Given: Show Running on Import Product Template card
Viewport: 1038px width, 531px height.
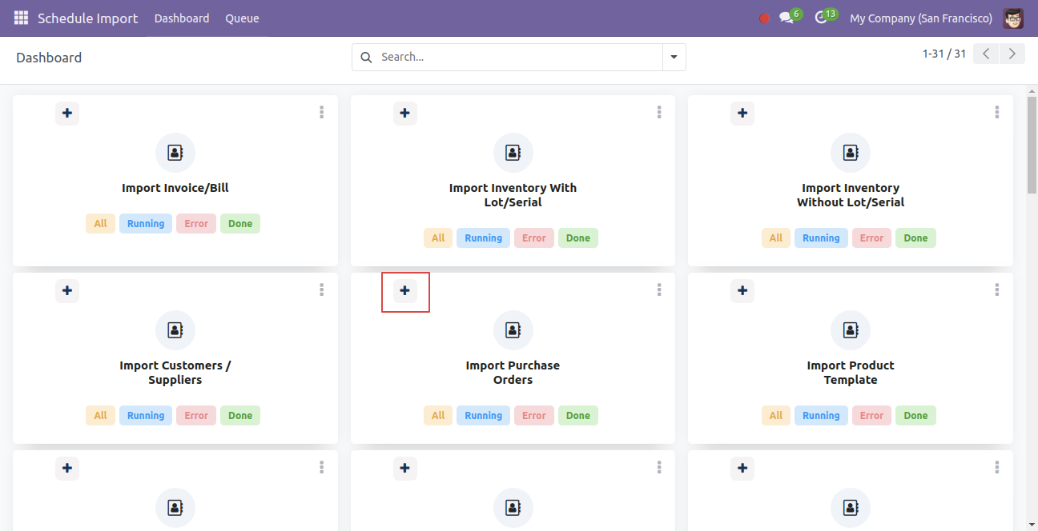Looking at the screenshot, I should pyautogui.click(x=822, y=416).
